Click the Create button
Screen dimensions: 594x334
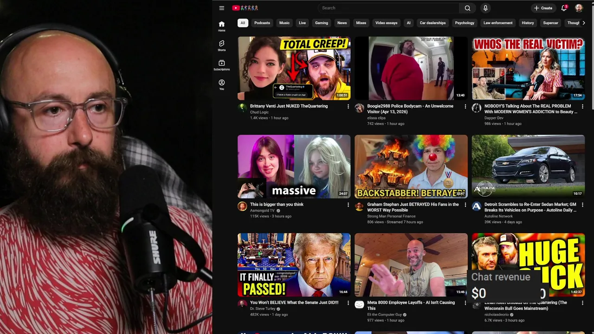543,8
